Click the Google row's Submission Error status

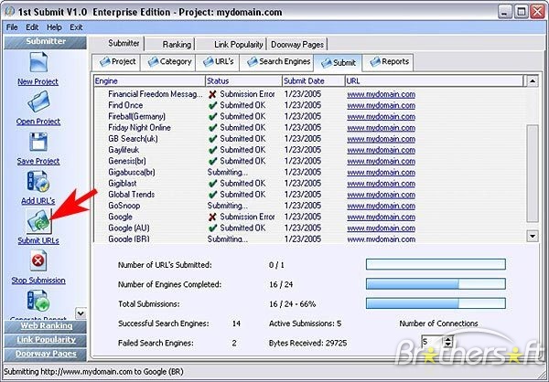click(x=242, y=217)
